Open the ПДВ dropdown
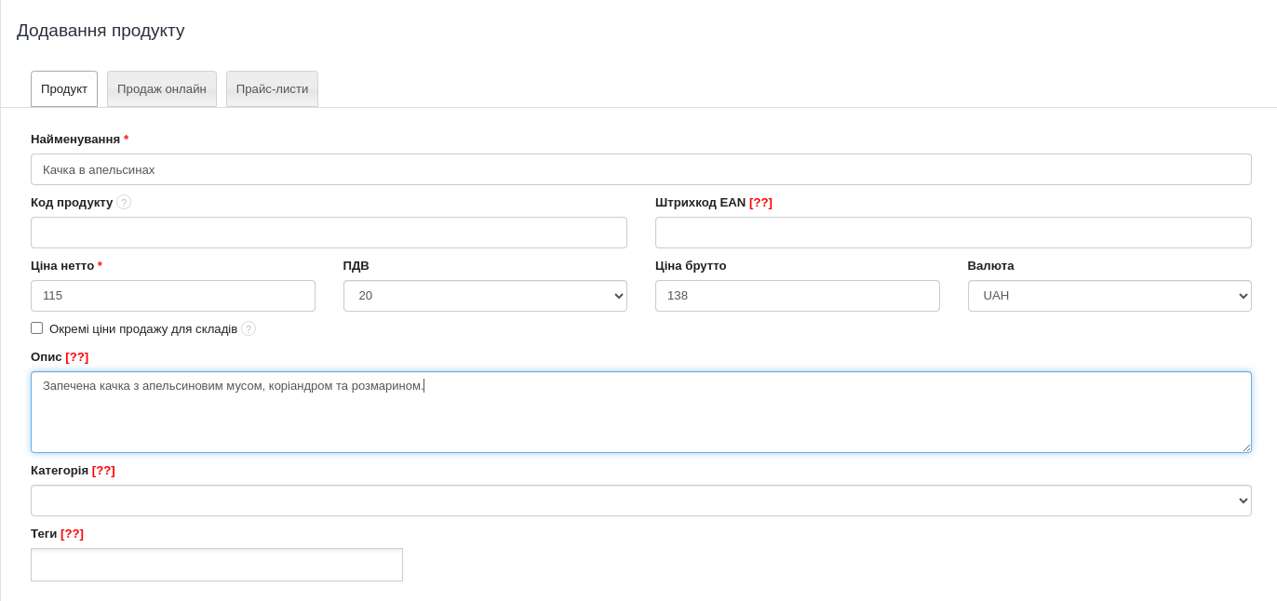 click(x=485, y=296)
